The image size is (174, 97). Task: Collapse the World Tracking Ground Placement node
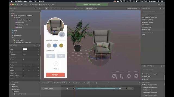[11, 16]
